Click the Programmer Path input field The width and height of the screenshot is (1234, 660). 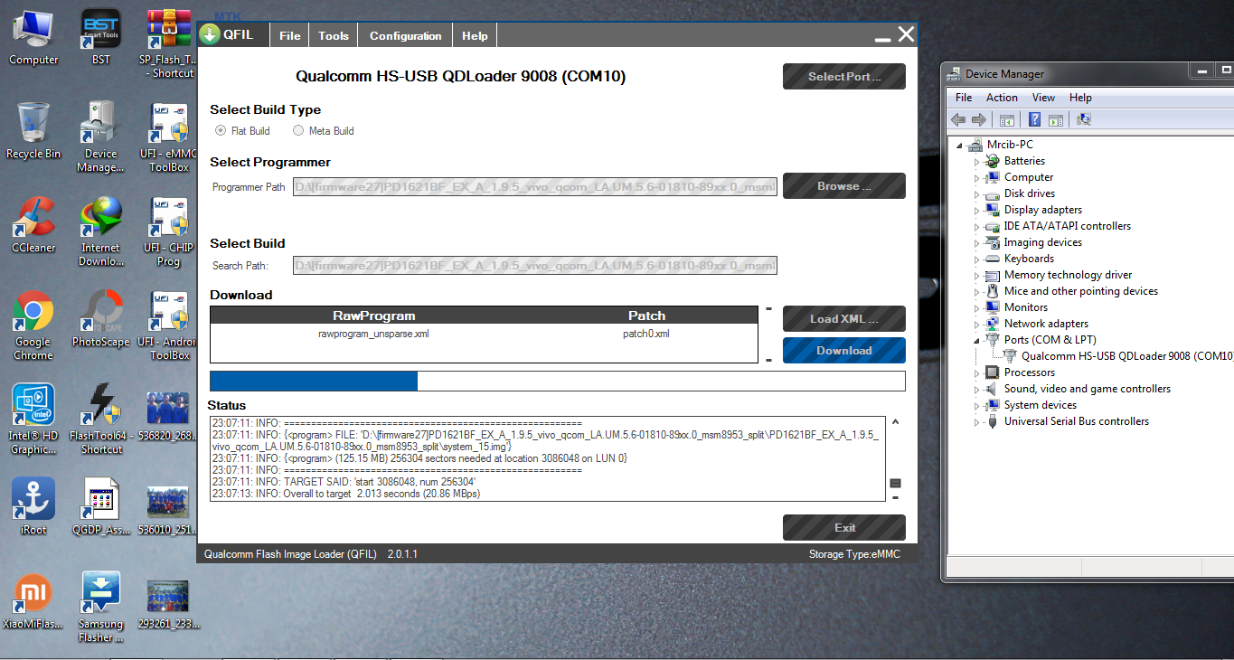[x=534, y=187]
